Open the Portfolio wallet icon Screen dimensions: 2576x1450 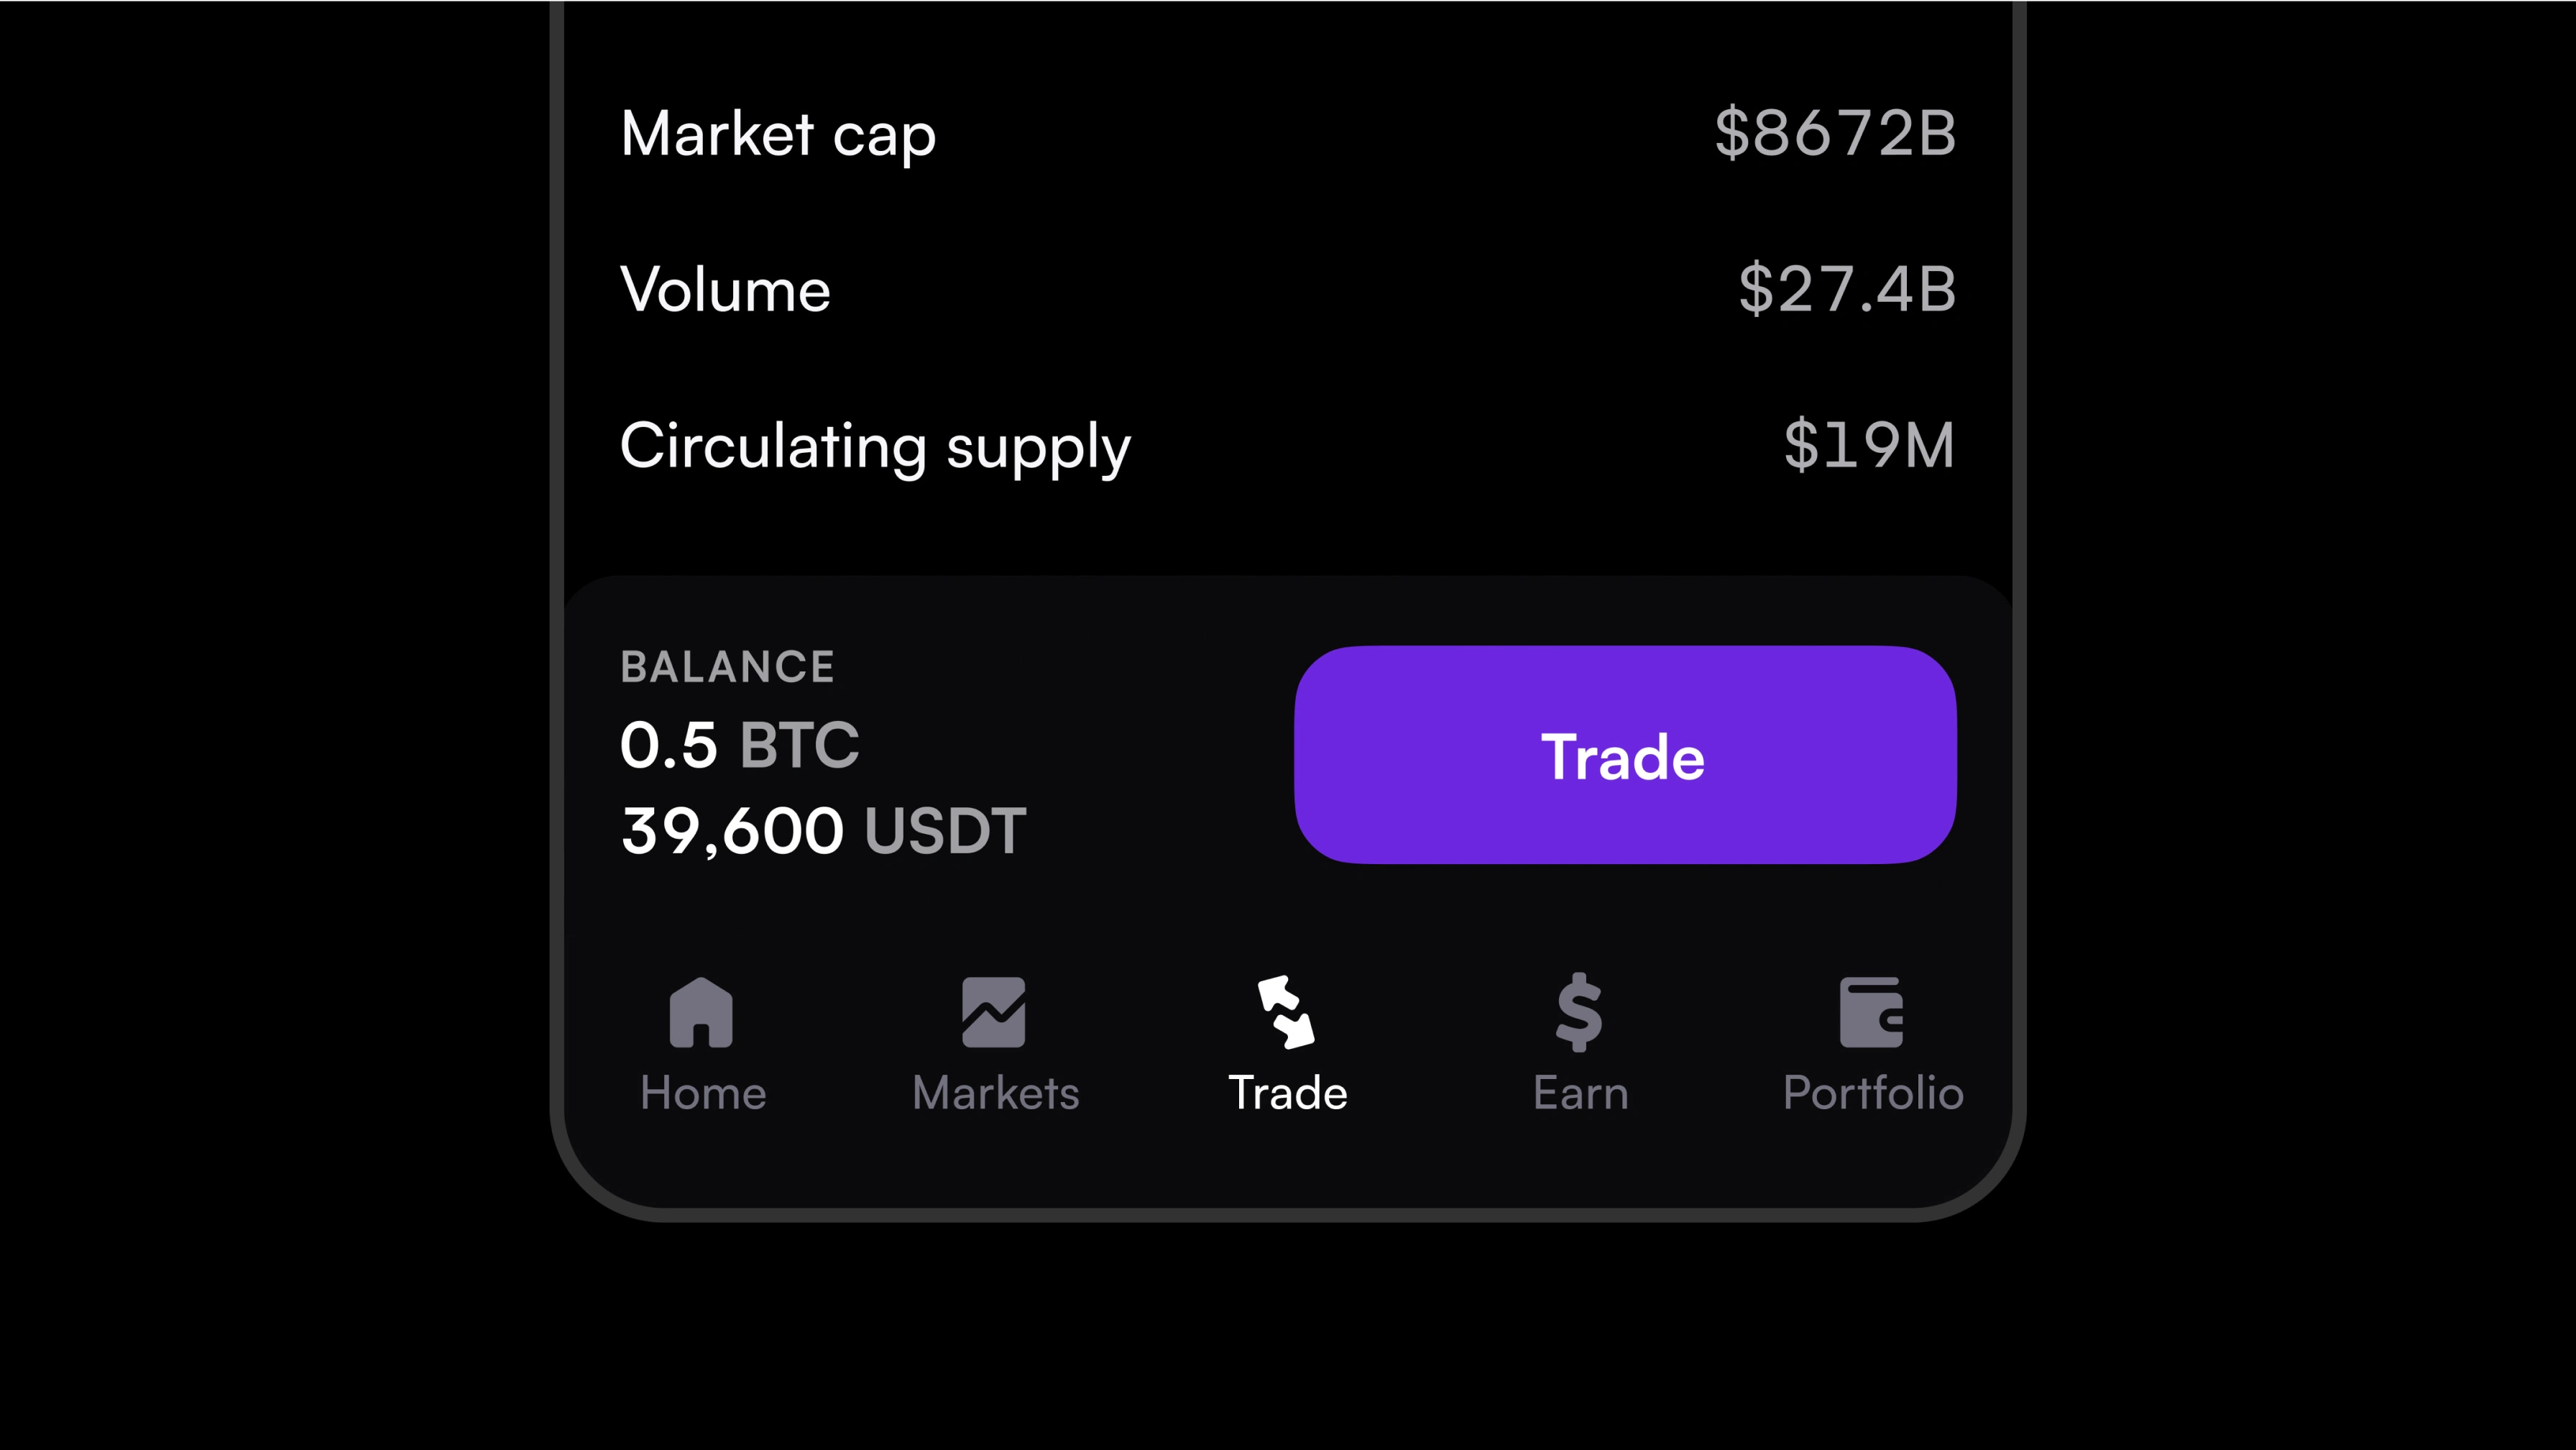click(x=1871, y=1012)
